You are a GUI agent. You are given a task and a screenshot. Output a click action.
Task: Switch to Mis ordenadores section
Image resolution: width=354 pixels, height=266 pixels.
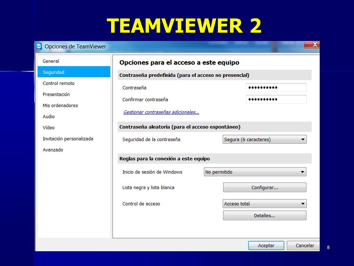(x=74, y=105)
